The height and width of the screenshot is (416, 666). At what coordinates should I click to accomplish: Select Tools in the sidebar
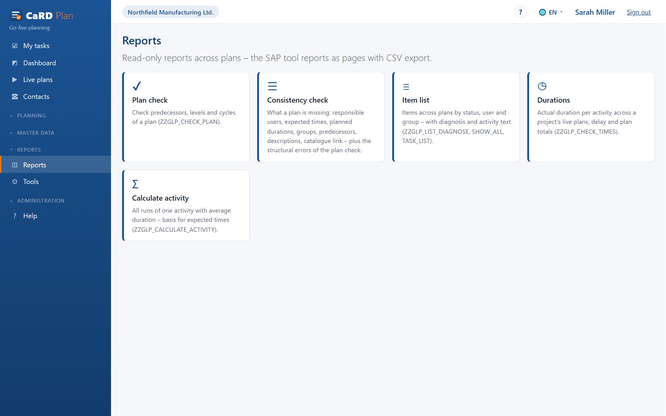(x=55, y=181)
